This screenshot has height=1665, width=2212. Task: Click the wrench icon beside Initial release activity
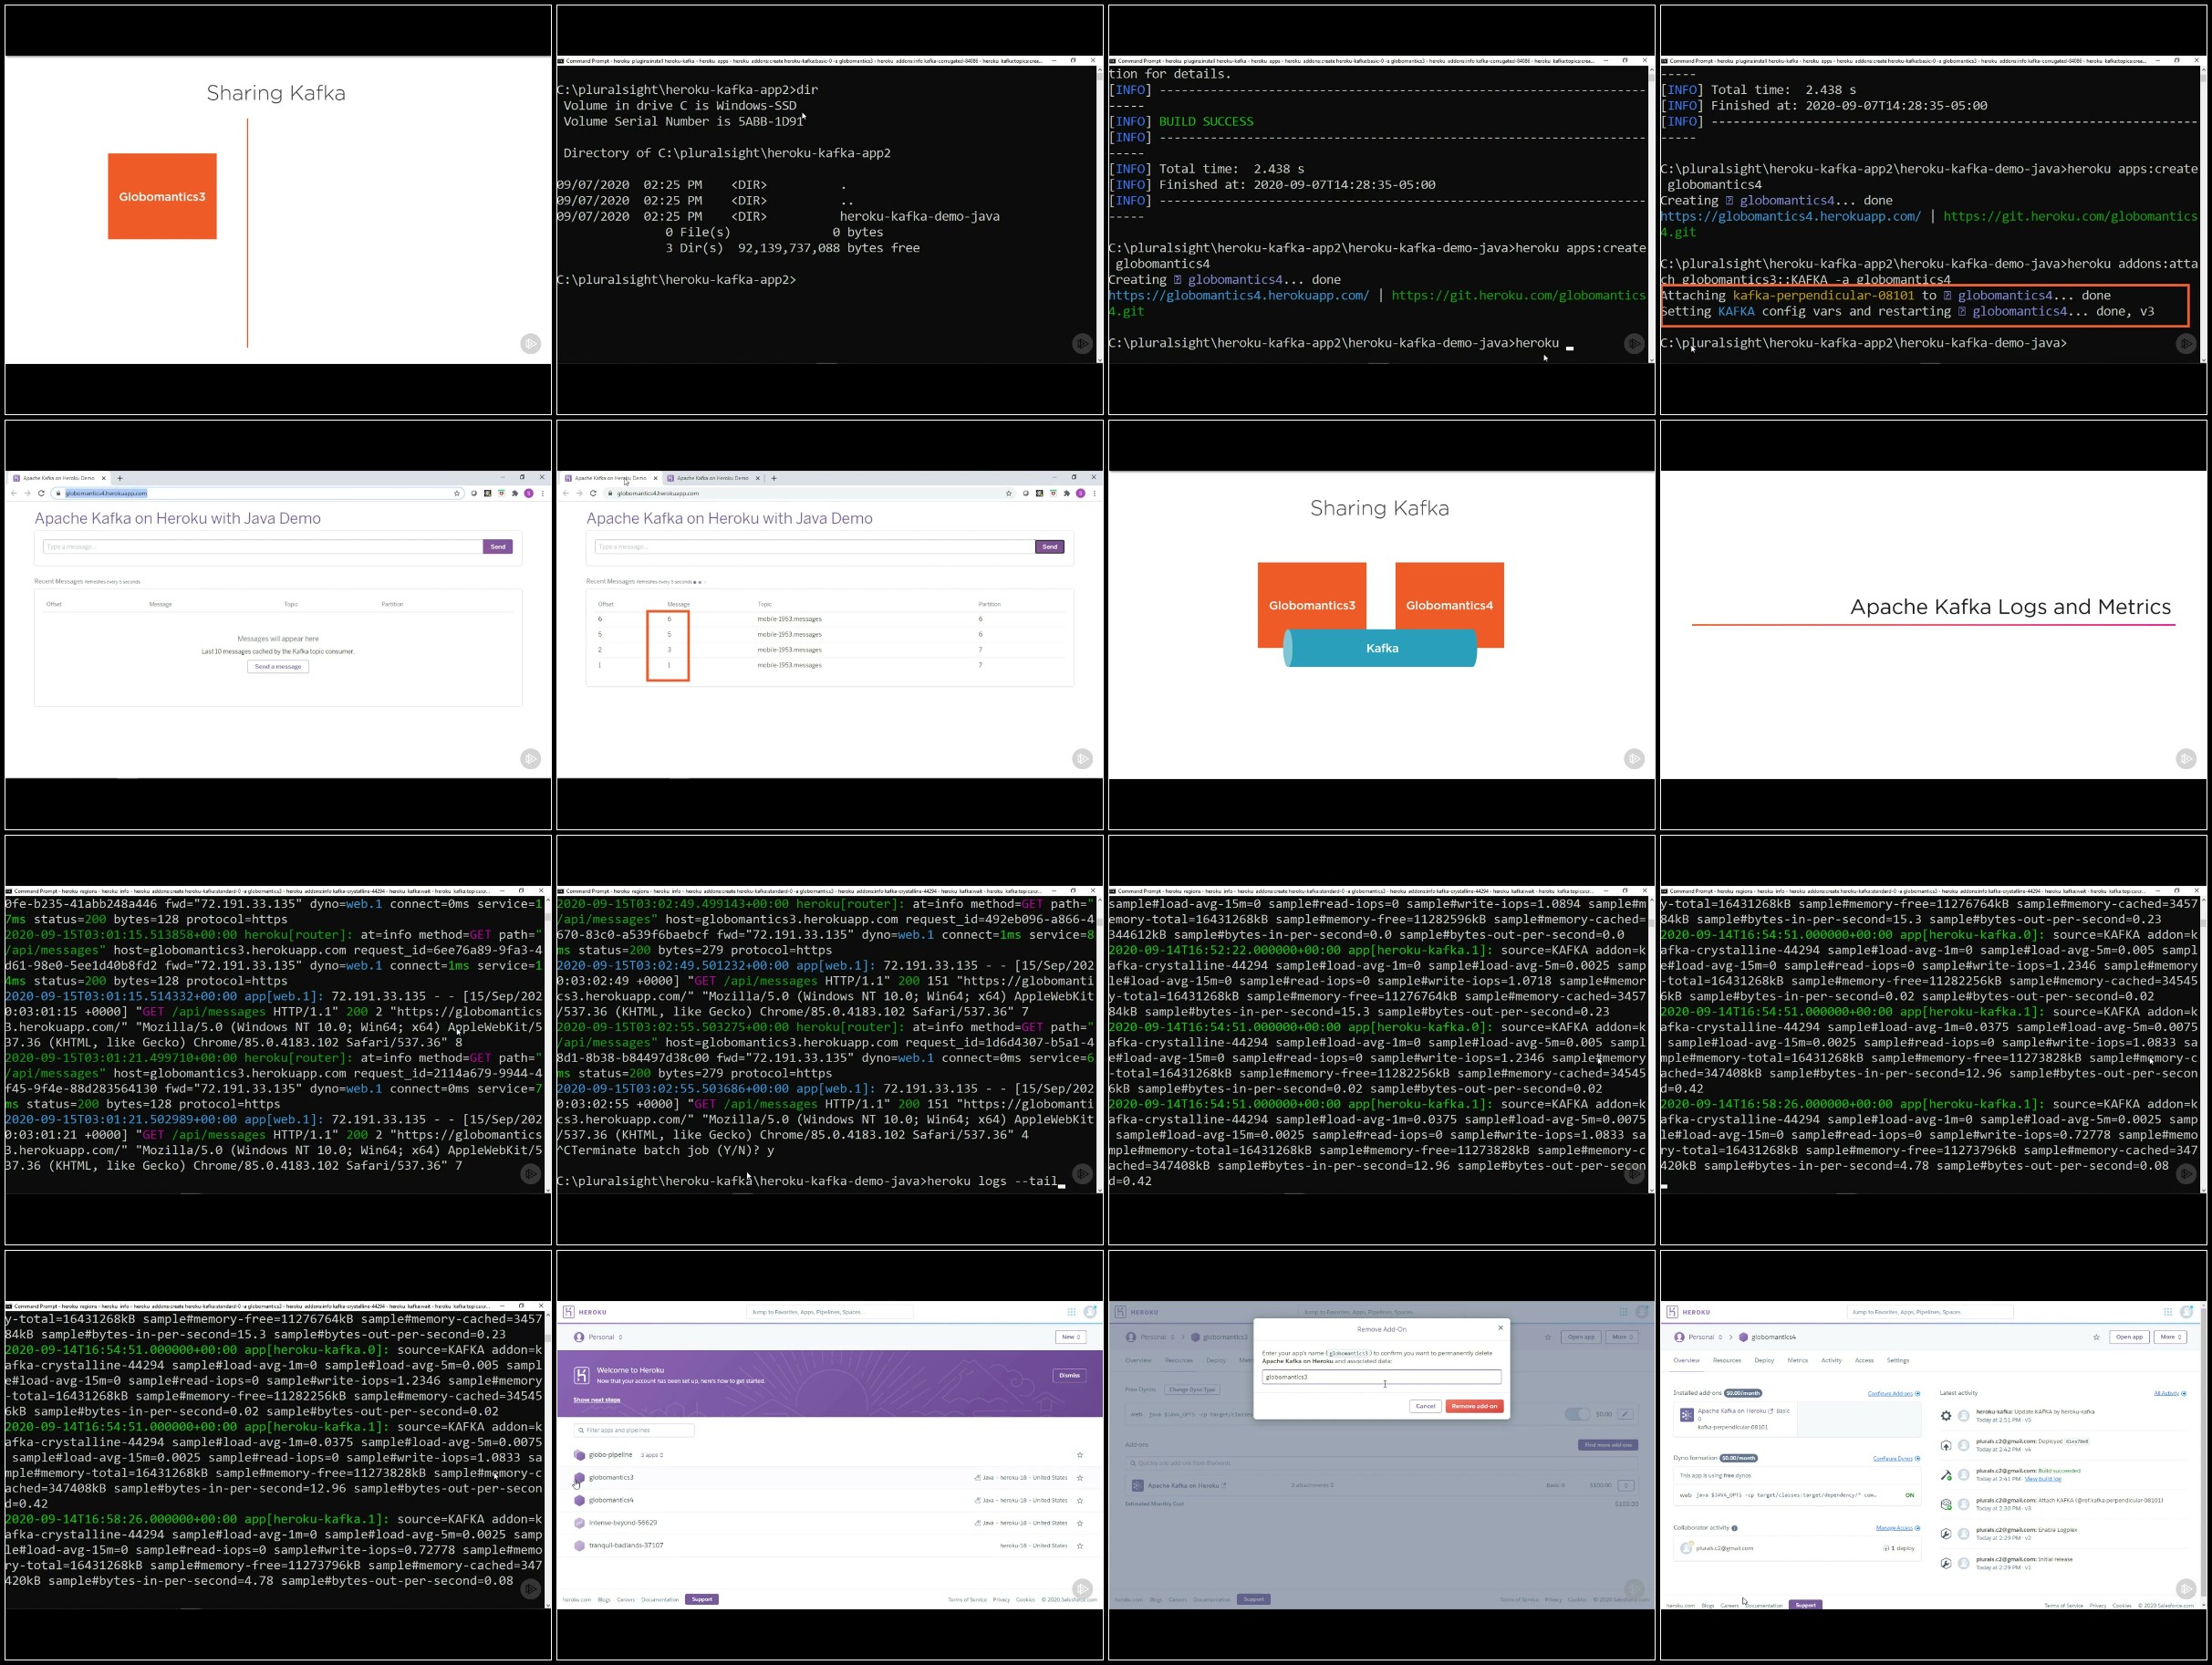click(1946, 1563)
